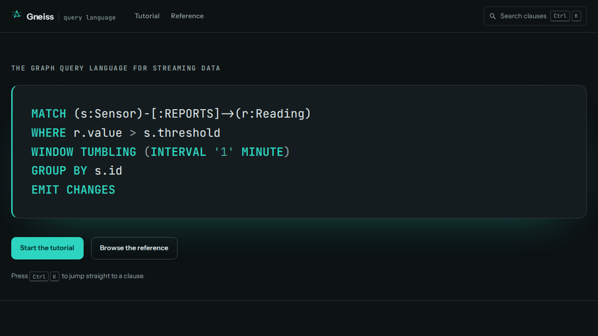Click 's.threshold' in the code sample
Screen dimensions: 598x336
(x=182, y=133)
